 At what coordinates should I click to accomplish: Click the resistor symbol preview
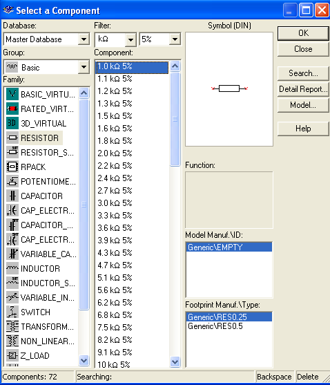[229, 88]
